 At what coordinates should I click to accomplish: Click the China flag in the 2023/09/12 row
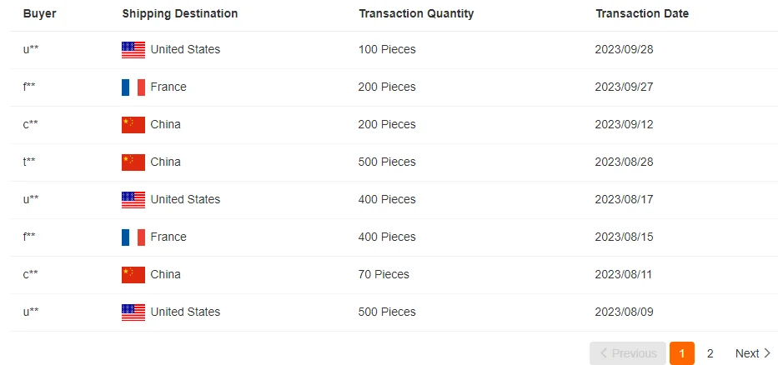[x=133, y=125]
